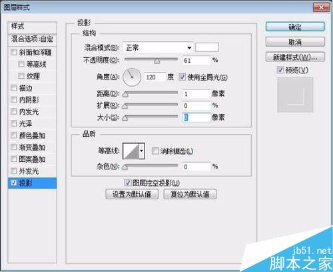Screen dimensions: 333x272
Task: Click the 扩展 value field
Action: [x=196, y=105]
